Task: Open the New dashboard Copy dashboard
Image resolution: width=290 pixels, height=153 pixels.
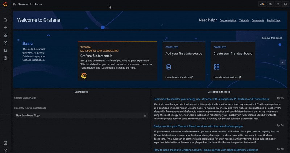Action: tap(28, 115)
